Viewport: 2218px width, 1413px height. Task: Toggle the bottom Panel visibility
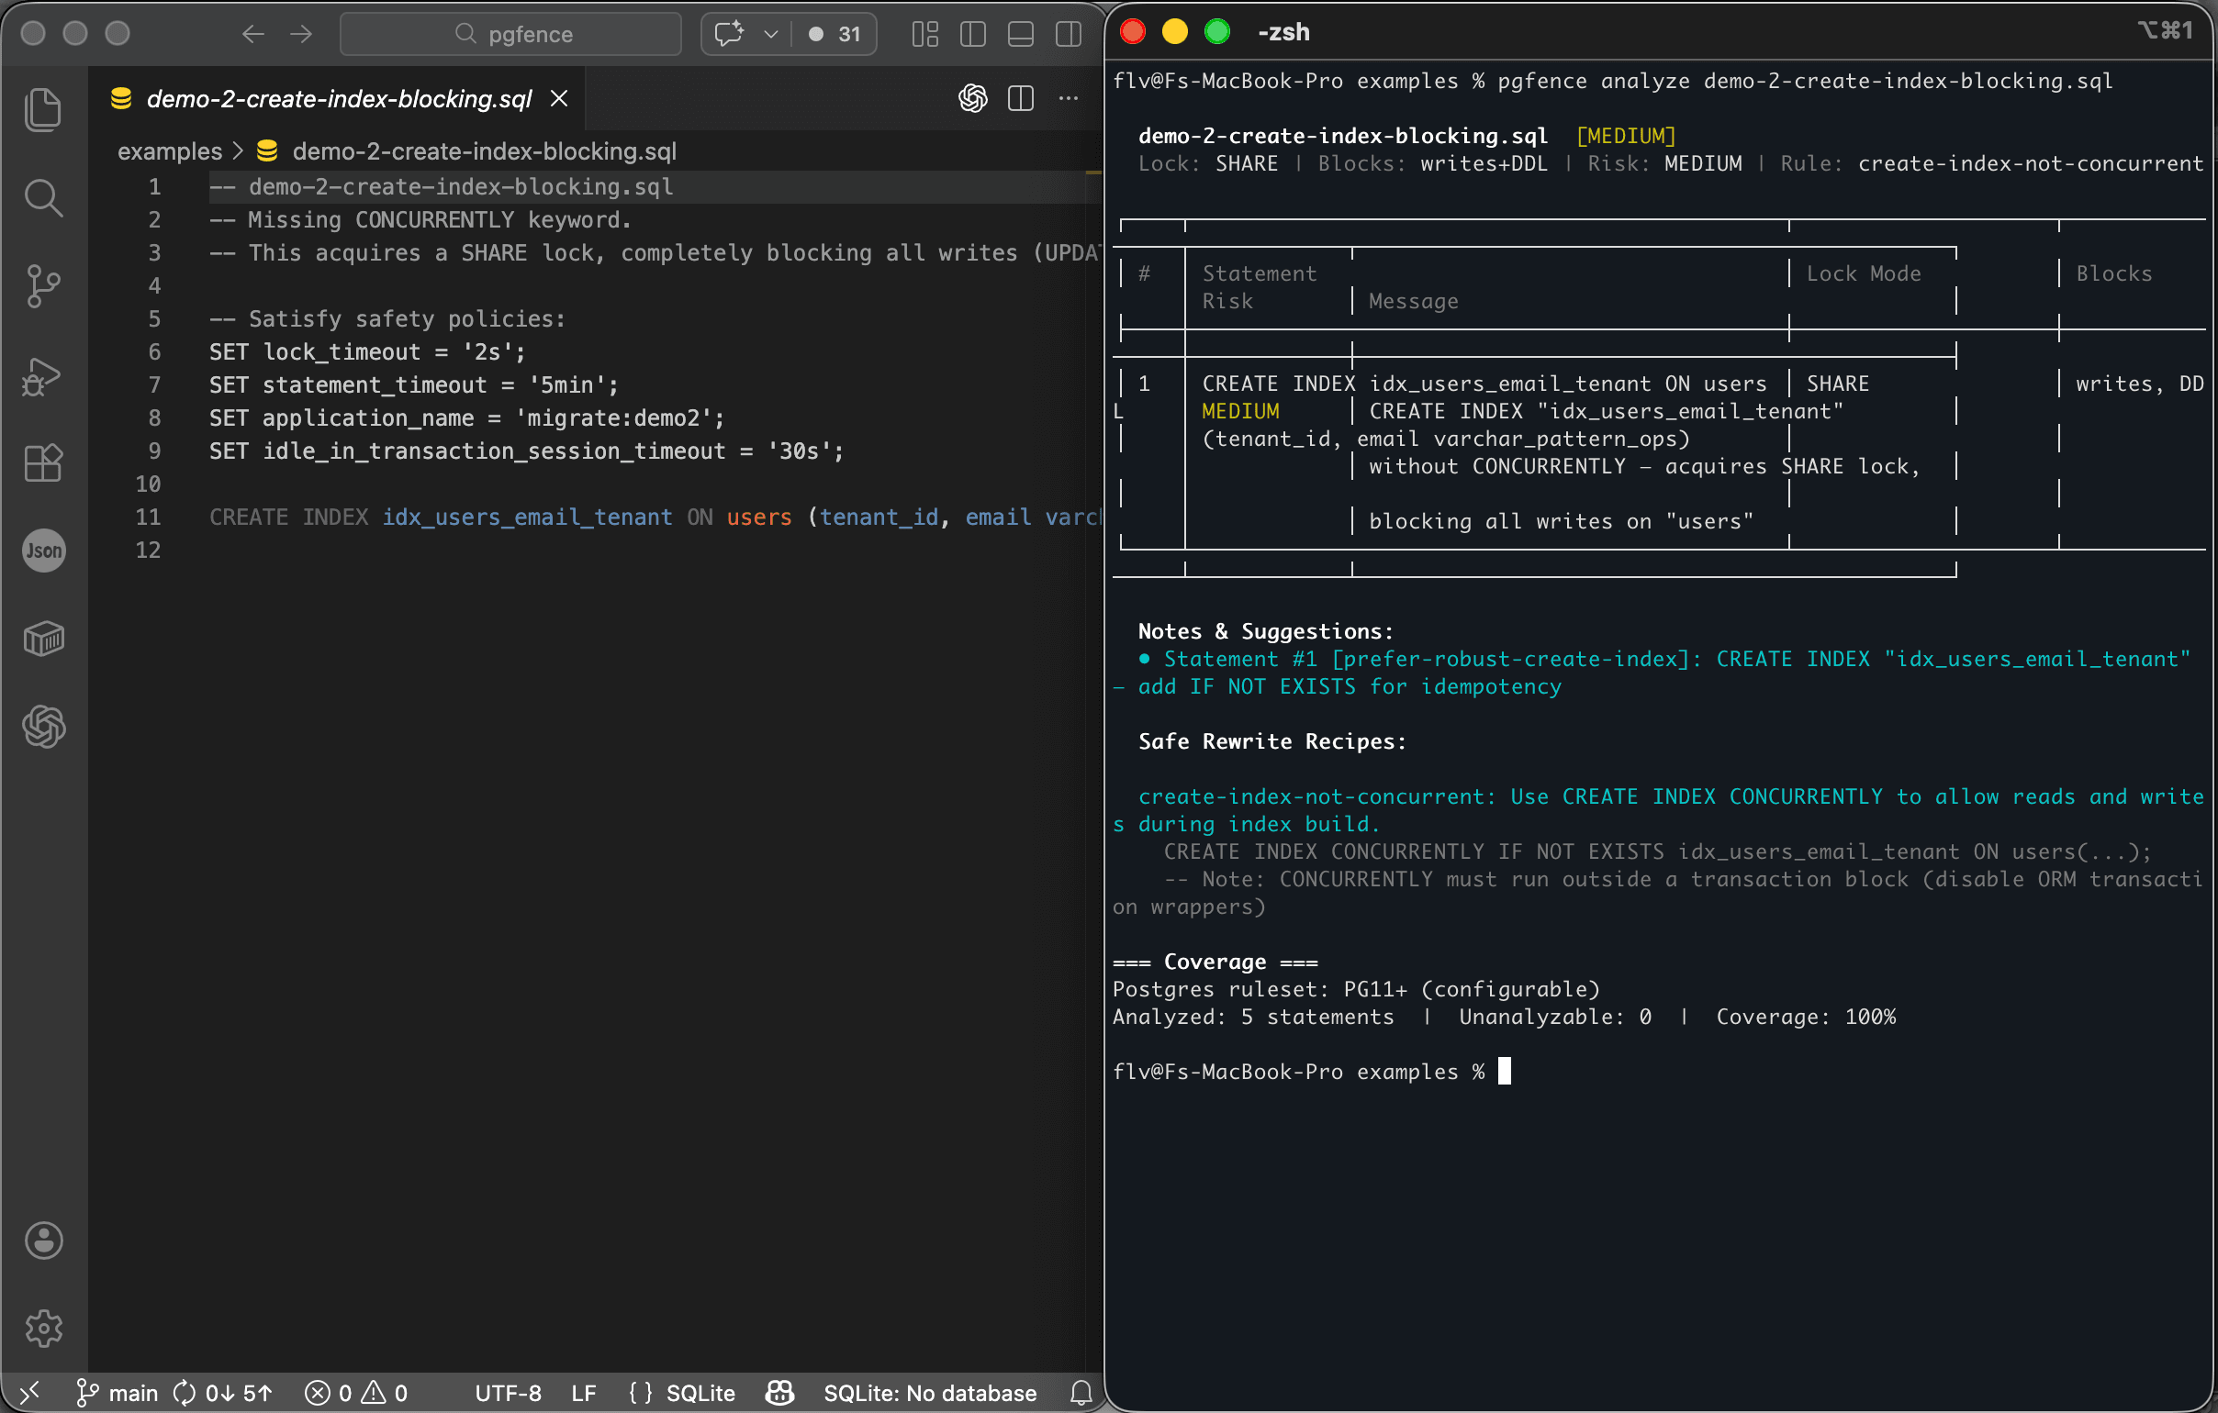[1021, 34]
